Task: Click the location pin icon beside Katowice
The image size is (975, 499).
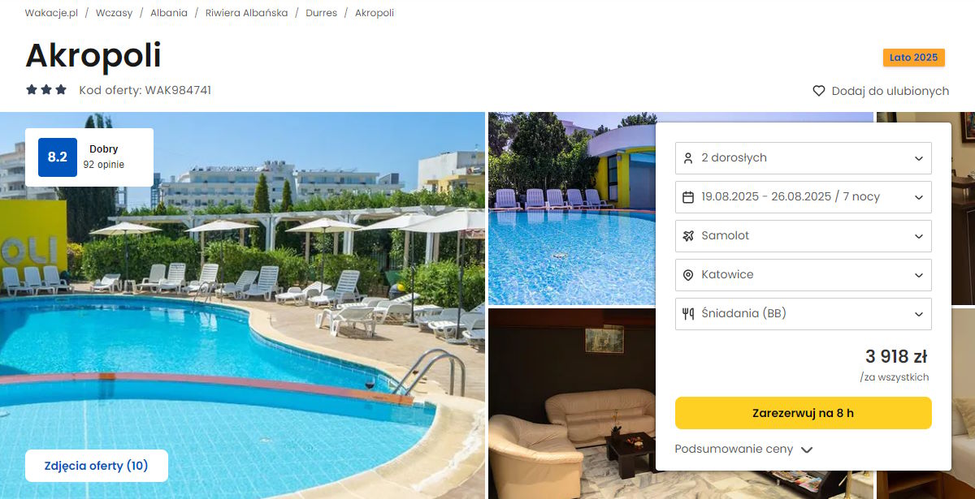Action: (x=688, y=275)
